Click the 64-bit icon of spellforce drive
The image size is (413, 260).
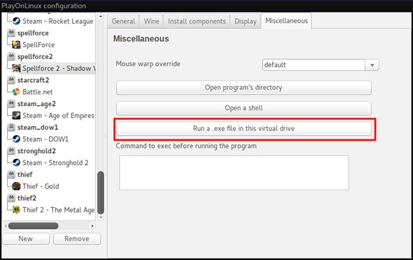[11, 32]
